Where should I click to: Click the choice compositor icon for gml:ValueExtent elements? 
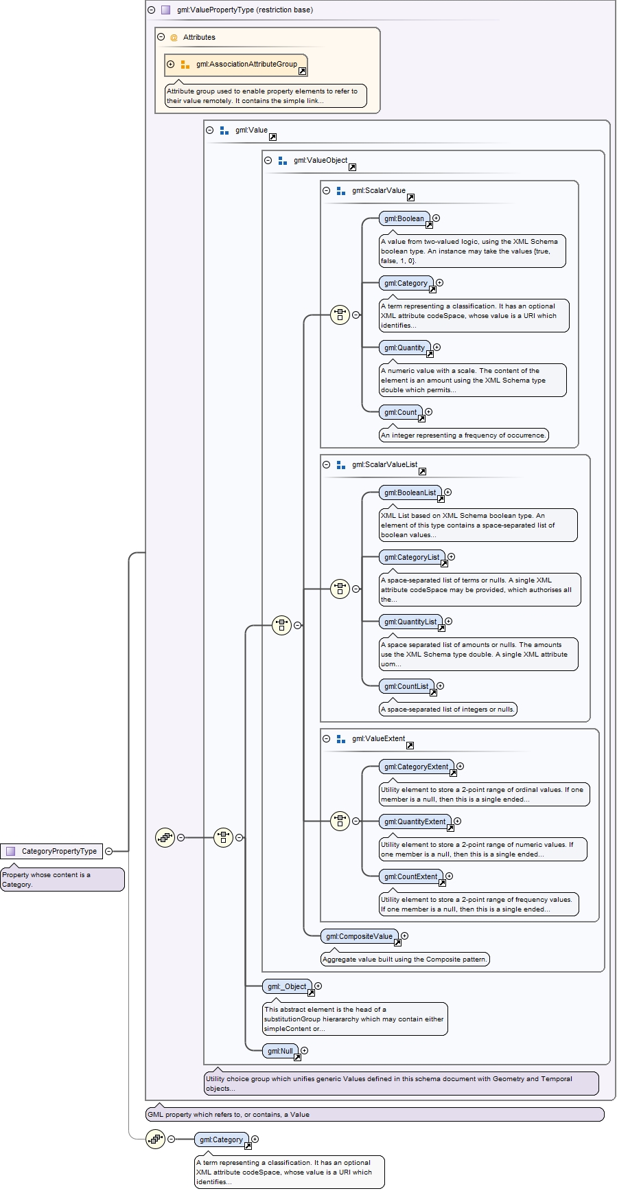[x=340, y=821]
